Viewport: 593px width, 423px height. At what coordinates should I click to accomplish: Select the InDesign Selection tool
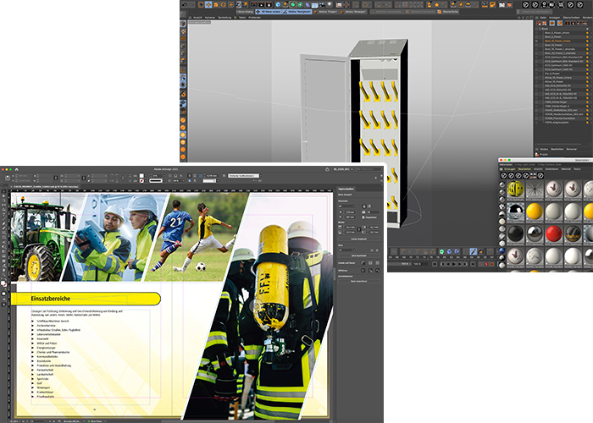click(x=3, y=190)
